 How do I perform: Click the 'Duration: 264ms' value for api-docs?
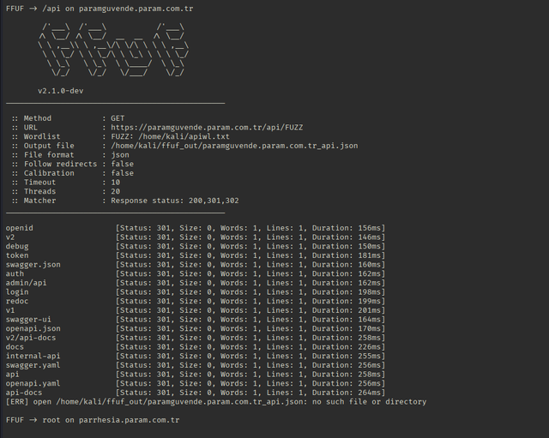coord(347,393)
